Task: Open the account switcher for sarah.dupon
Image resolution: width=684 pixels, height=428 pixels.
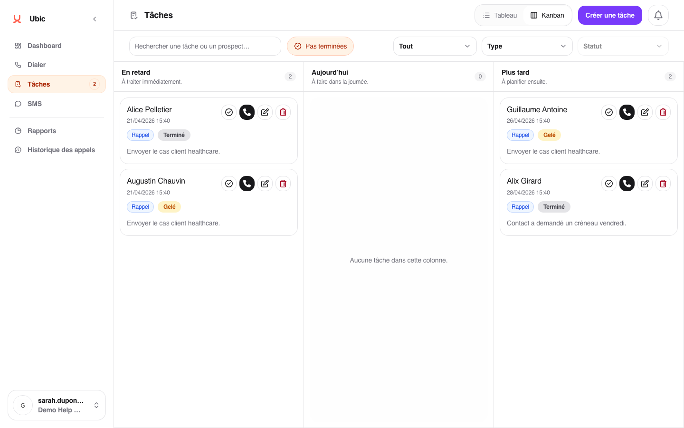Action: click(x=57, y=405)
